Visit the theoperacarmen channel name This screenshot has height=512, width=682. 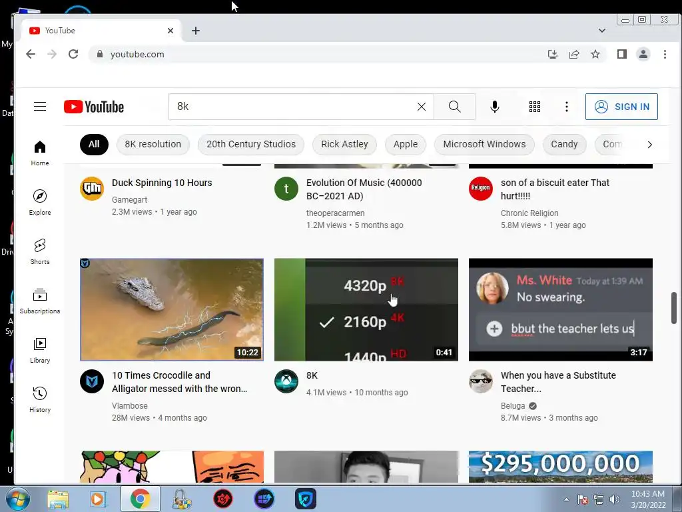coord(336,213)
